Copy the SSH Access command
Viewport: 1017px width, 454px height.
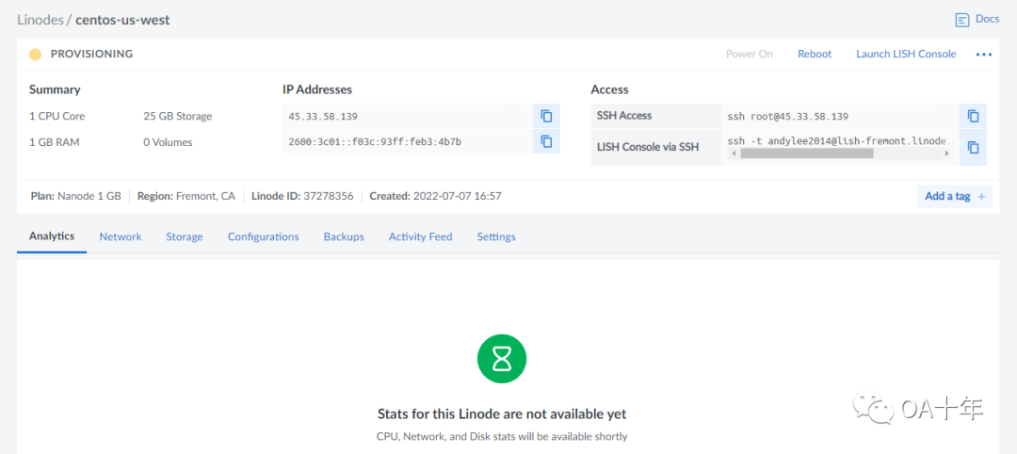coord(973,116)
